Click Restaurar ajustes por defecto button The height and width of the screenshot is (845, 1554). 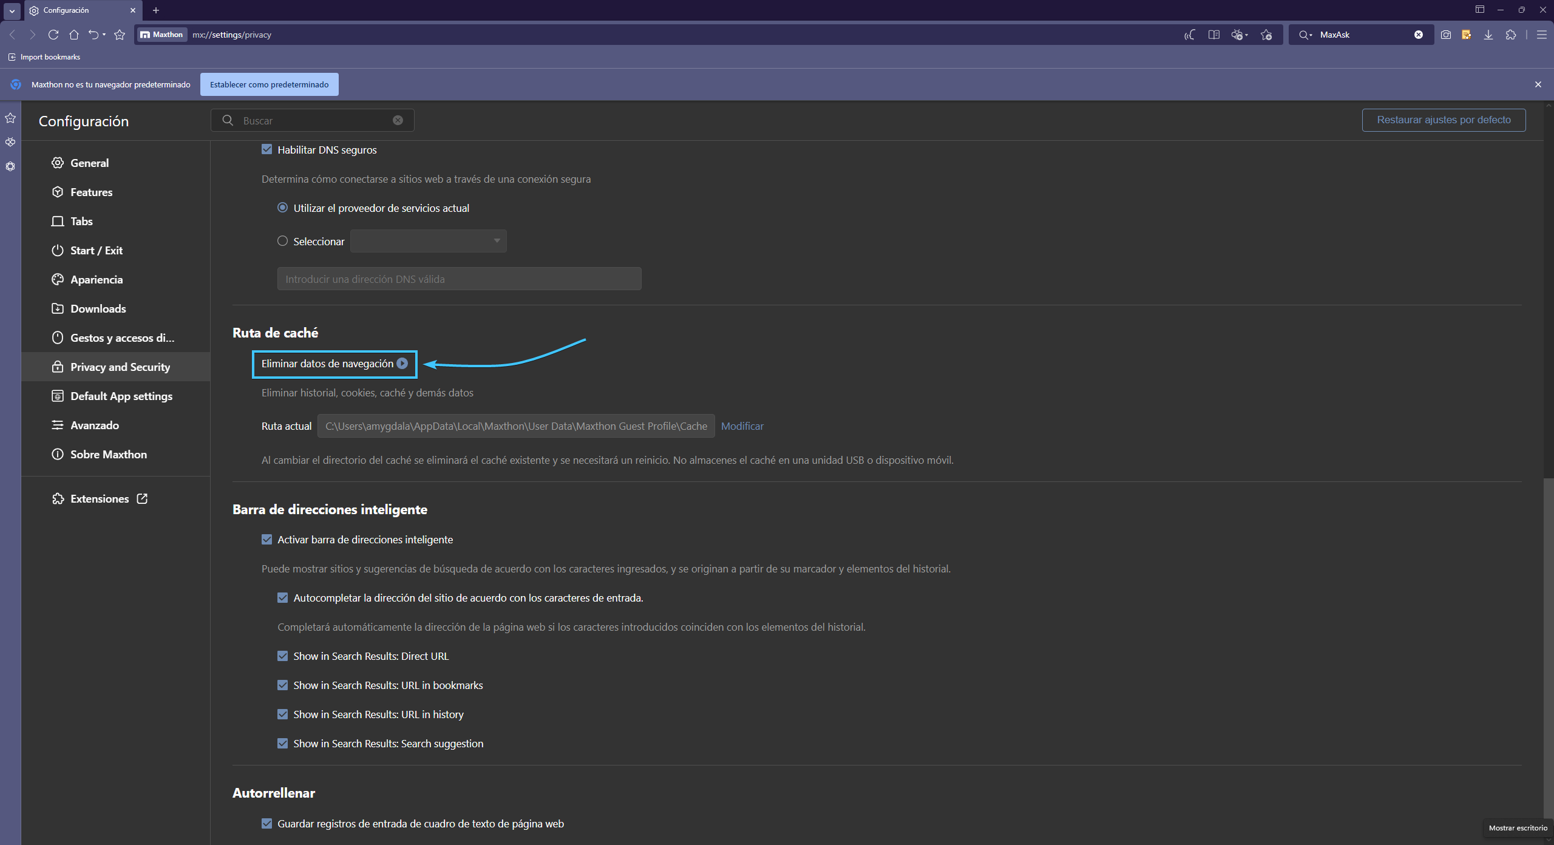1444,120
